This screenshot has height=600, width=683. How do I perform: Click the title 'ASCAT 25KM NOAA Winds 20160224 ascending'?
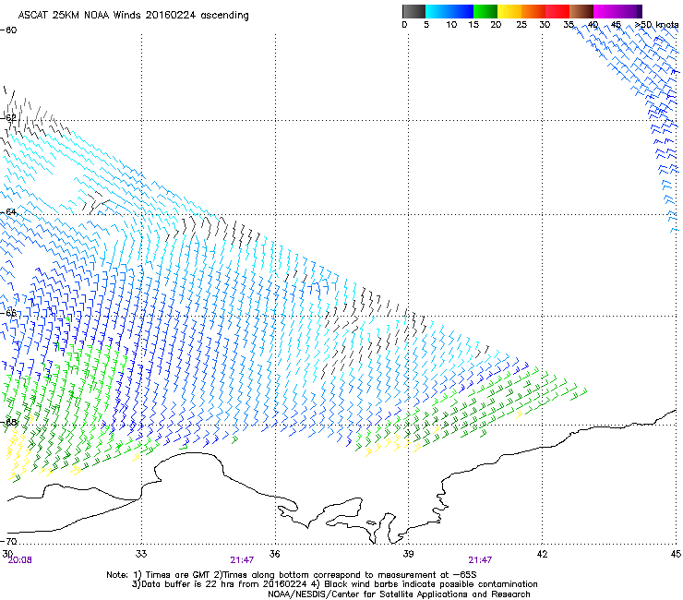(x=133, y=15)
